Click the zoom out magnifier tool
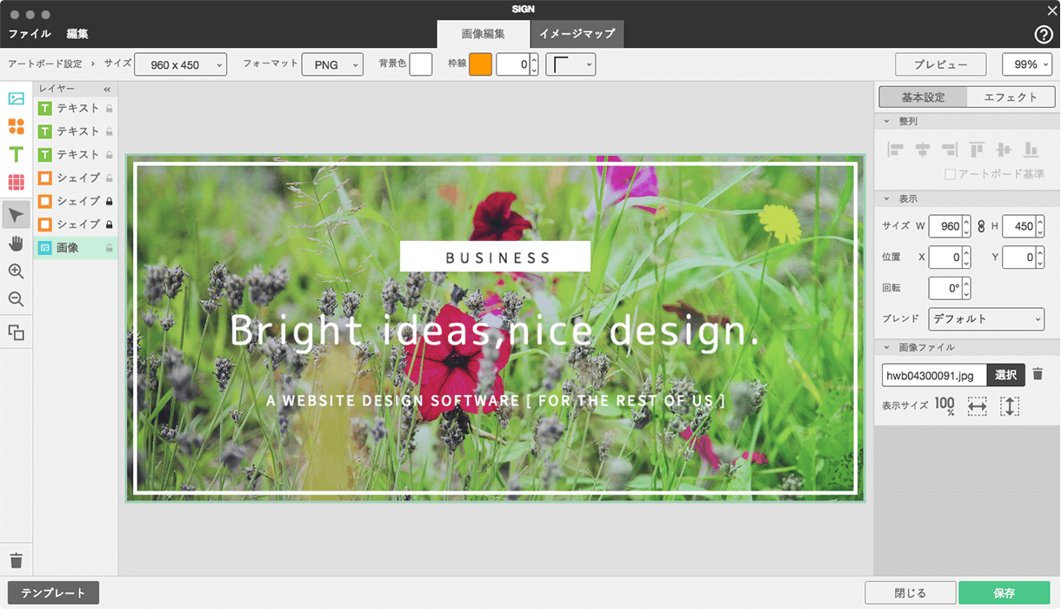Screen dimensions: 1061x609 click(16, 299)
